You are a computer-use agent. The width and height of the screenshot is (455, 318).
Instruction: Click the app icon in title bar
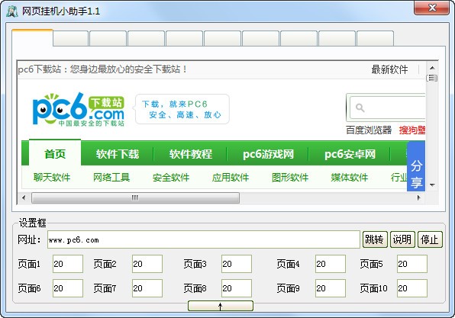point(12,11)
